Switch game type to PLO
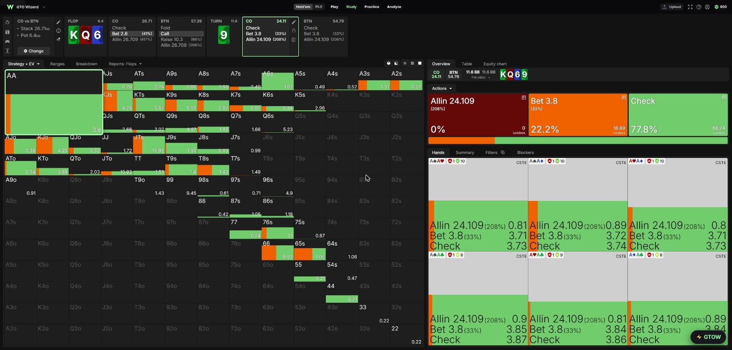This screenshot has width=732, height=350. (319, 7)
